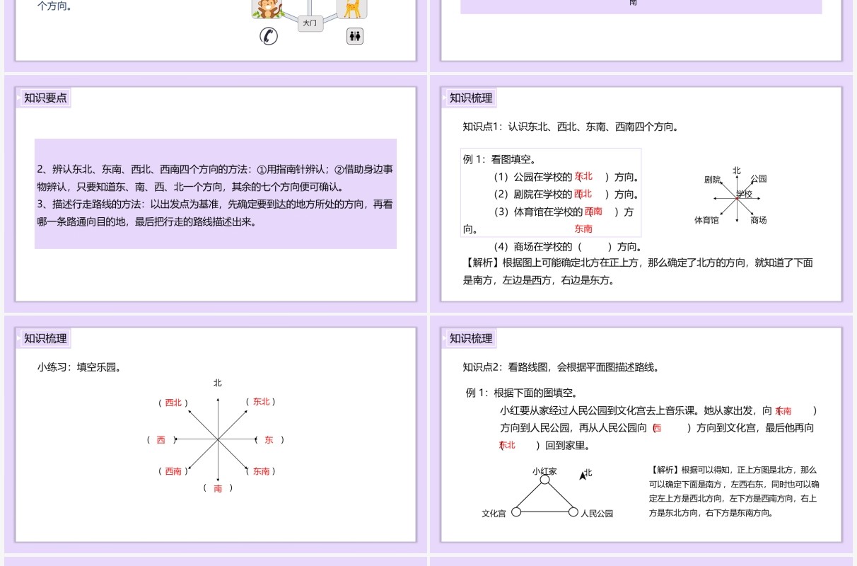Click the circle node next to 人民公园
The image size is (857, 566).
click(x=574, y=512)
